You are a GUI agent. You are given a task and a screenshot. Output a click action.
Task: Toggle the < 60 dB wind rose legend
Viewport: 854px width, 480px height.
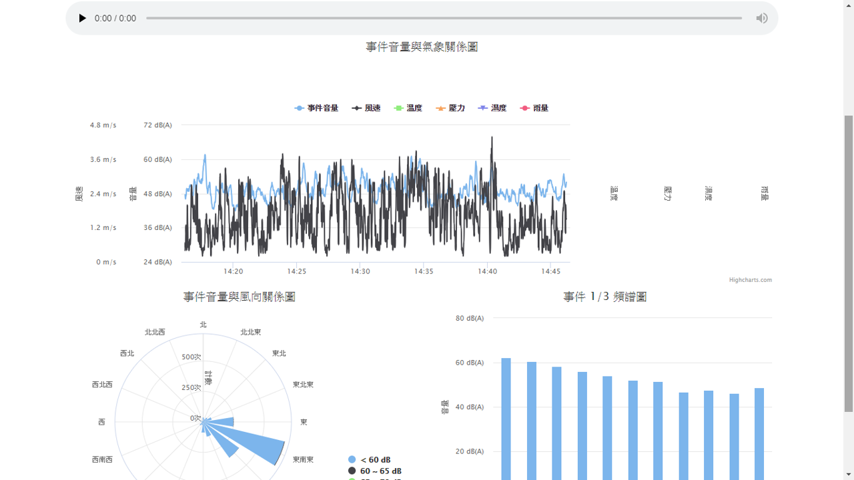pos(369,460)
